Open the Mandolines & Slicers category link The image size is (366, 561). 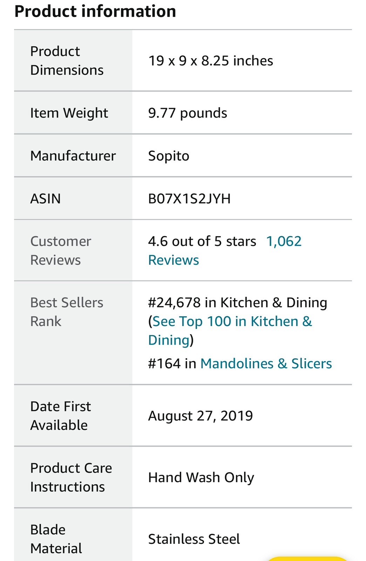(x=266, y=364)
